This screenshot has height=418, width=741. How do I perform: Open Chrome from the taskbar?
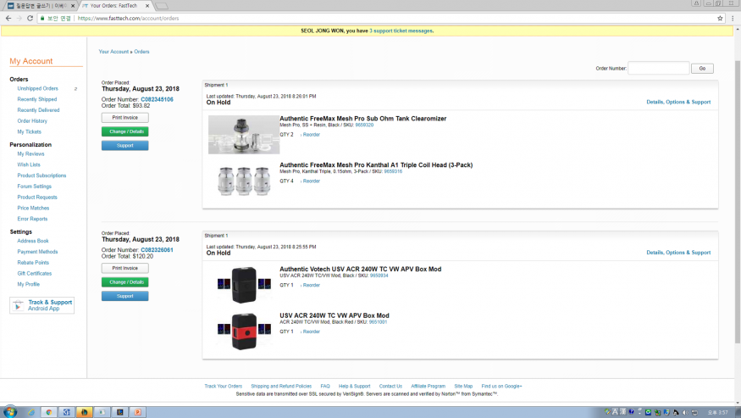click(49, 411)
